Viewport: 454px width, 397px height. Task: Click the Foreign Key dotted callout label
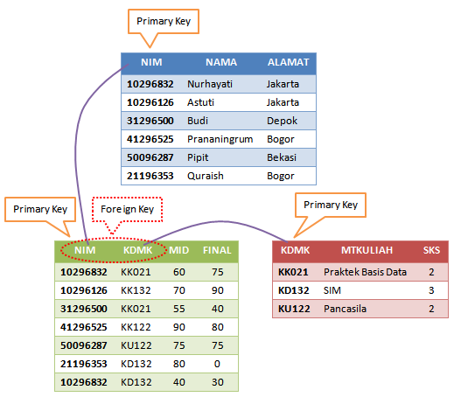[x=127, y=209]
